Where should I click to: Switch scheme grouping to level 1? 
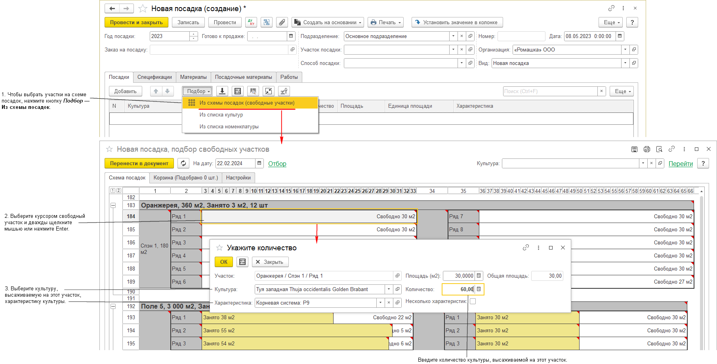113,191
